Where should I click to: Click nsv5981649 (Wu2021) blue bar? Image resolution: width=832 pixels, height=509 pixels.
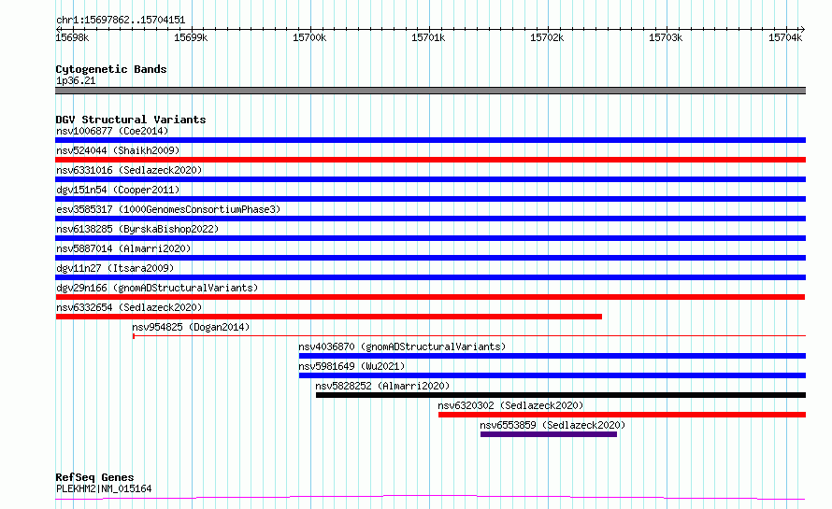click(552, 375)
